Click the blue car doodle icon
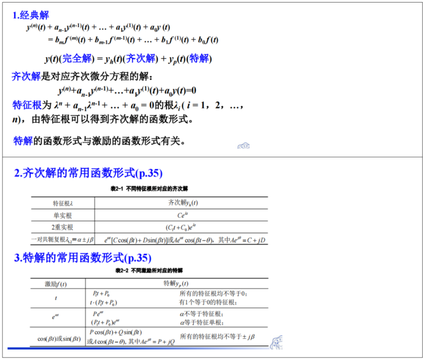 [243, 146]
